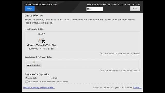
Task: Click the us keyboard layout indicator
Action: click(x=95, y=9)
